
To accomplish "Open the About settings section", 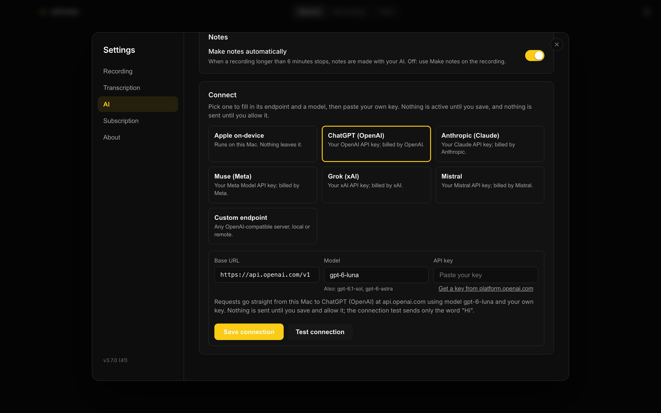I will pos(138,137).
